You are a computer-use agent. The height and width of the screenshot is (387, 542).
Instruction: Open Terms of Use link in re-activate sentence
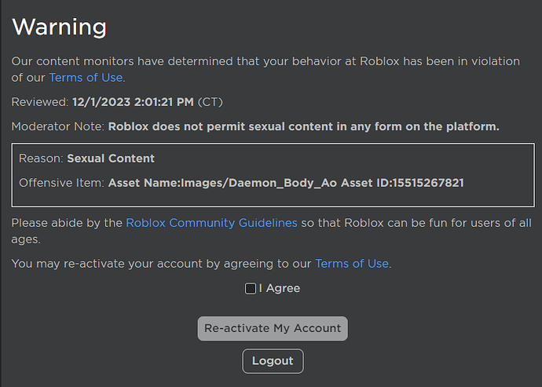[352, 264]
